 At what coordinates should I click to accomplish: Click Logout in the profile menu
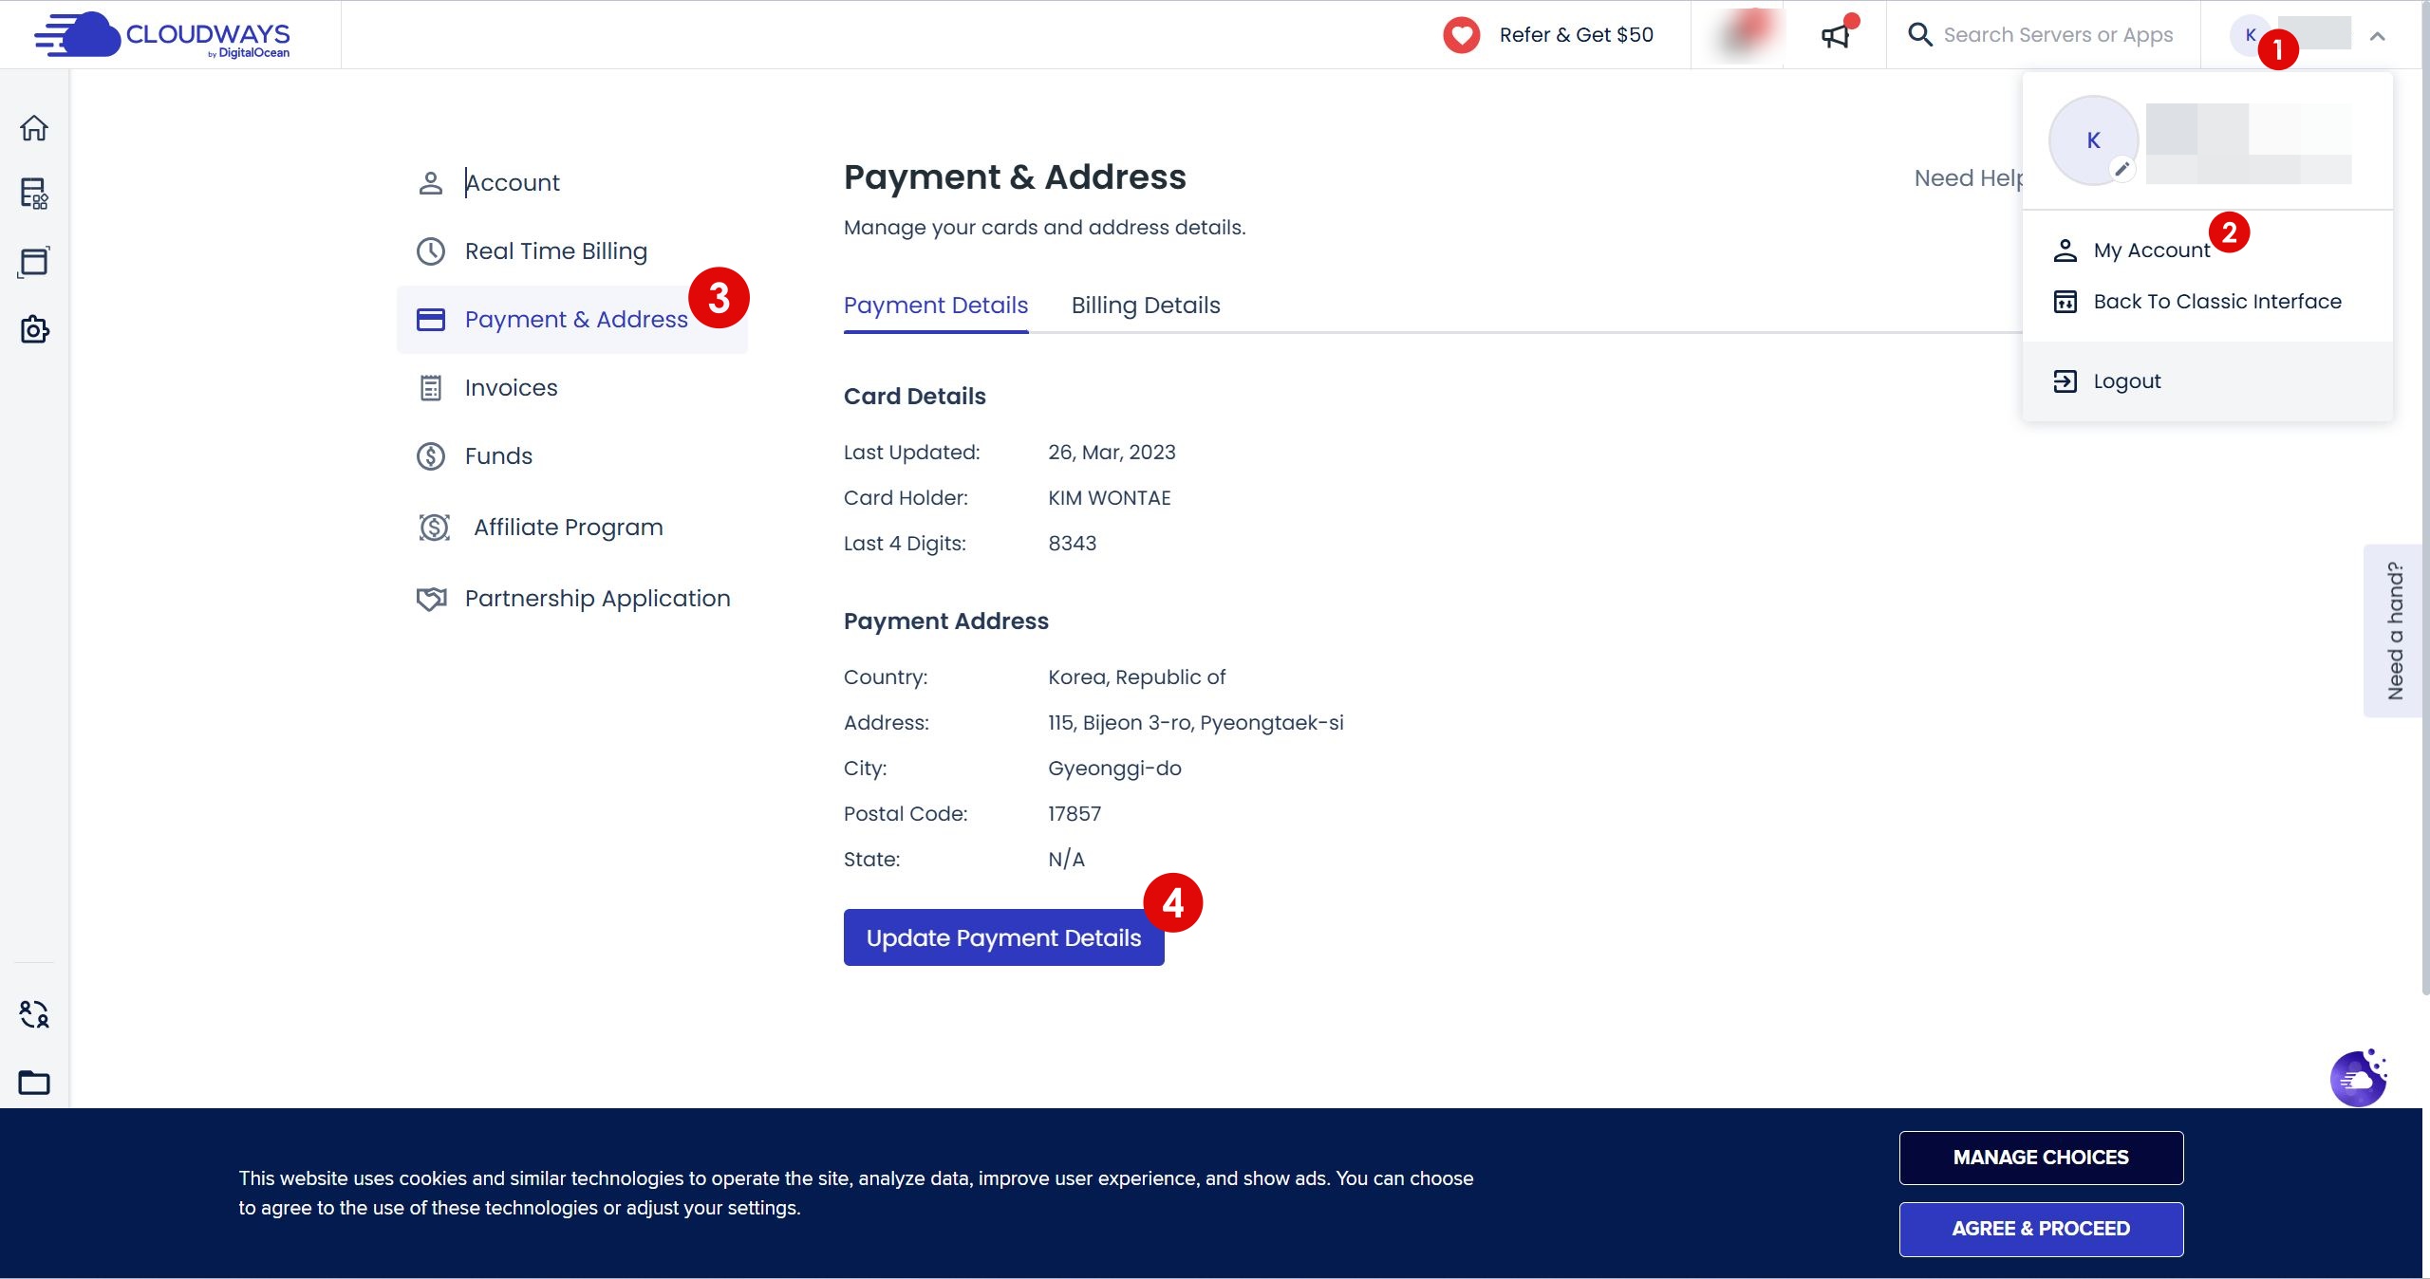(x=2126, y=381)
